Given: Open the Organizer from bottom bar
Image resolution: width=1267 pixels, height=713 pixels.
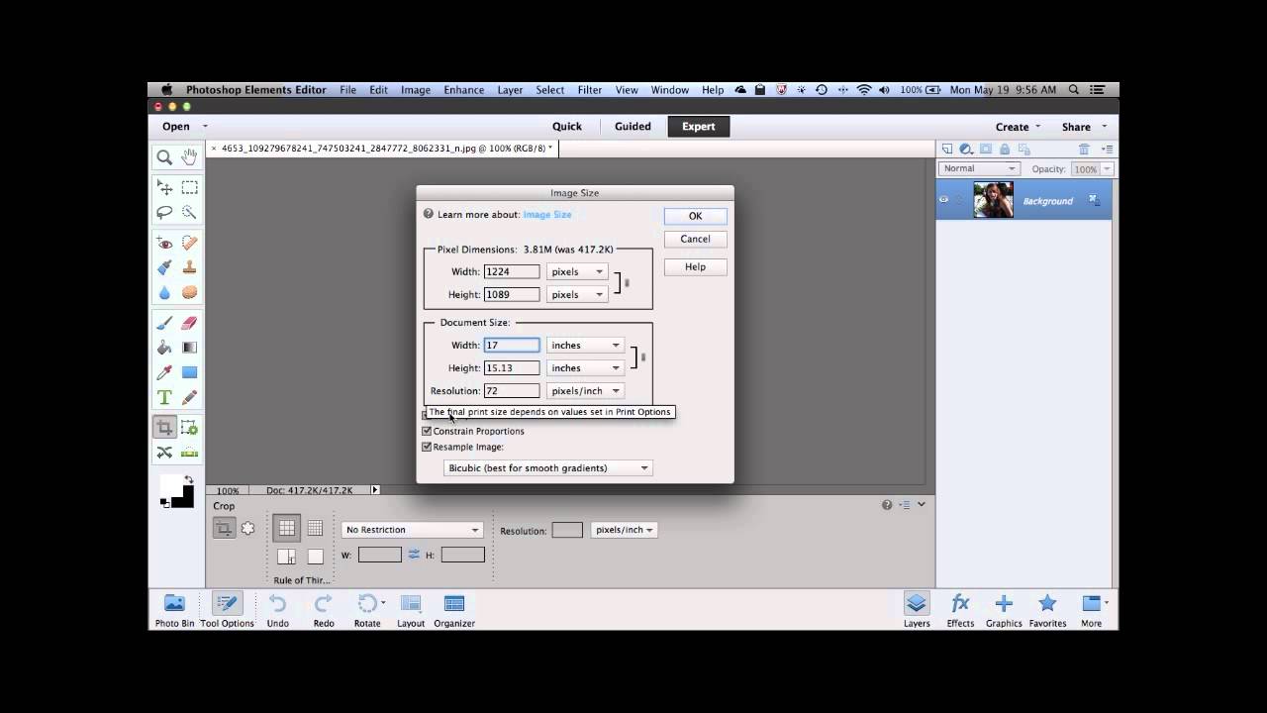Looking at the screenshot, I should point(454,610).
